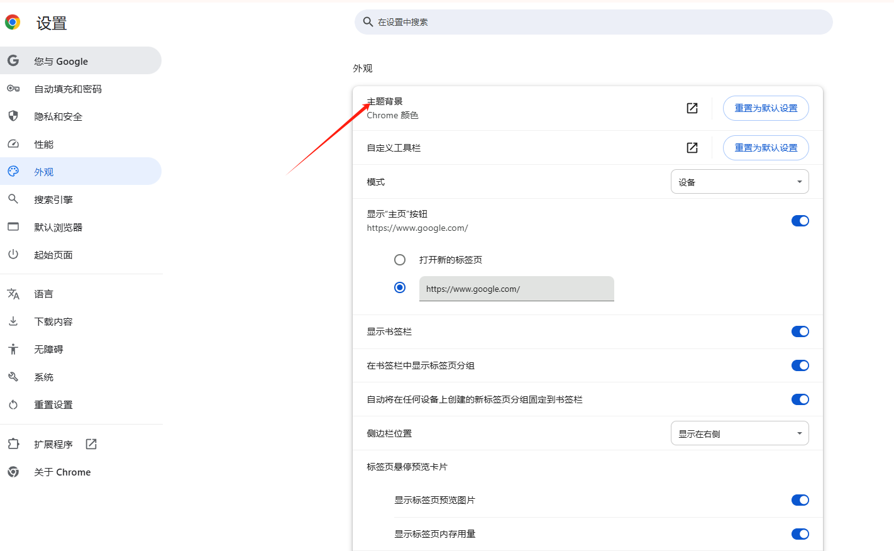Open the 搜索引擎 settings section
Screen dimensions: 894x551
pos(80,199)
